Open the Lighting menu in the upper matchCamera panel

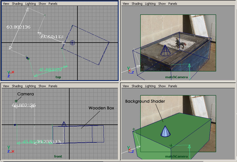(150, 4)
